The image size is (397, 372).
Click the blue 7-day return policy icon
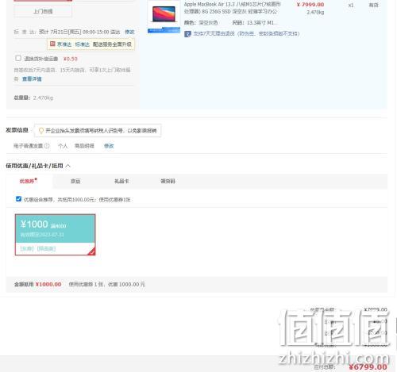187,34
